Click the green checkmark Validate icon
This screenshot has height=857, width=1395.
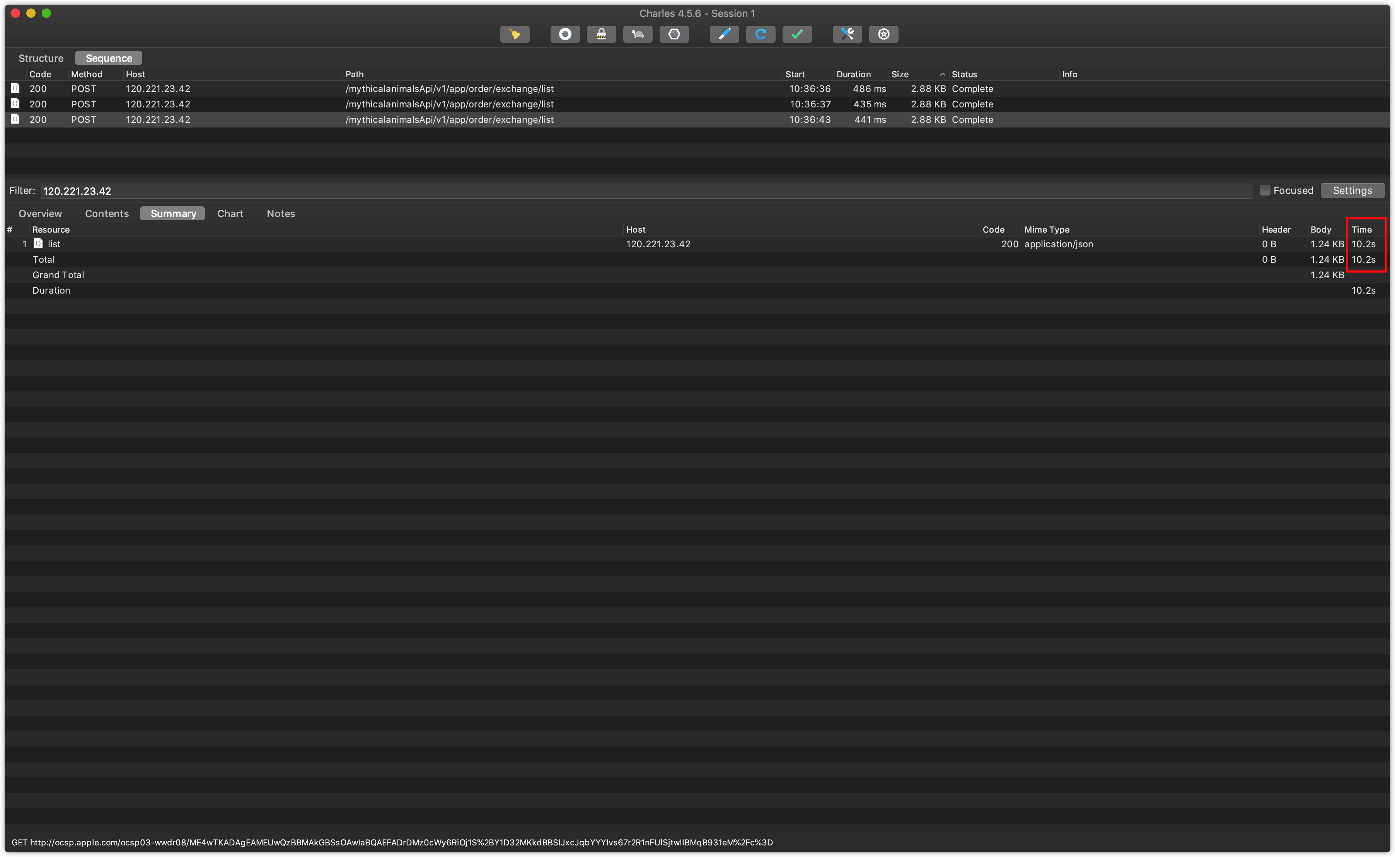pyautogui.click(x=797, y=34)
